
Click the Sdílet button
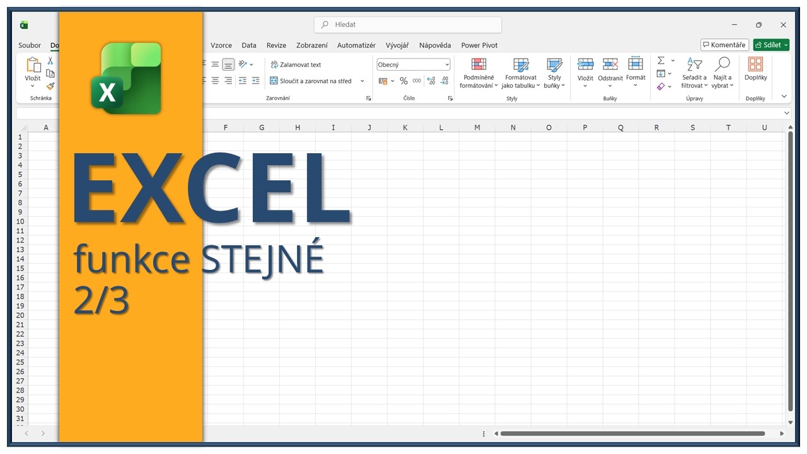(771, 45)
